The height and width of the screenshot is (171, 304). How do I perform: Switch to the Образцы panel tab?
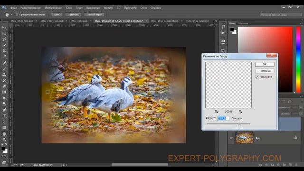[x=243, y=23]
